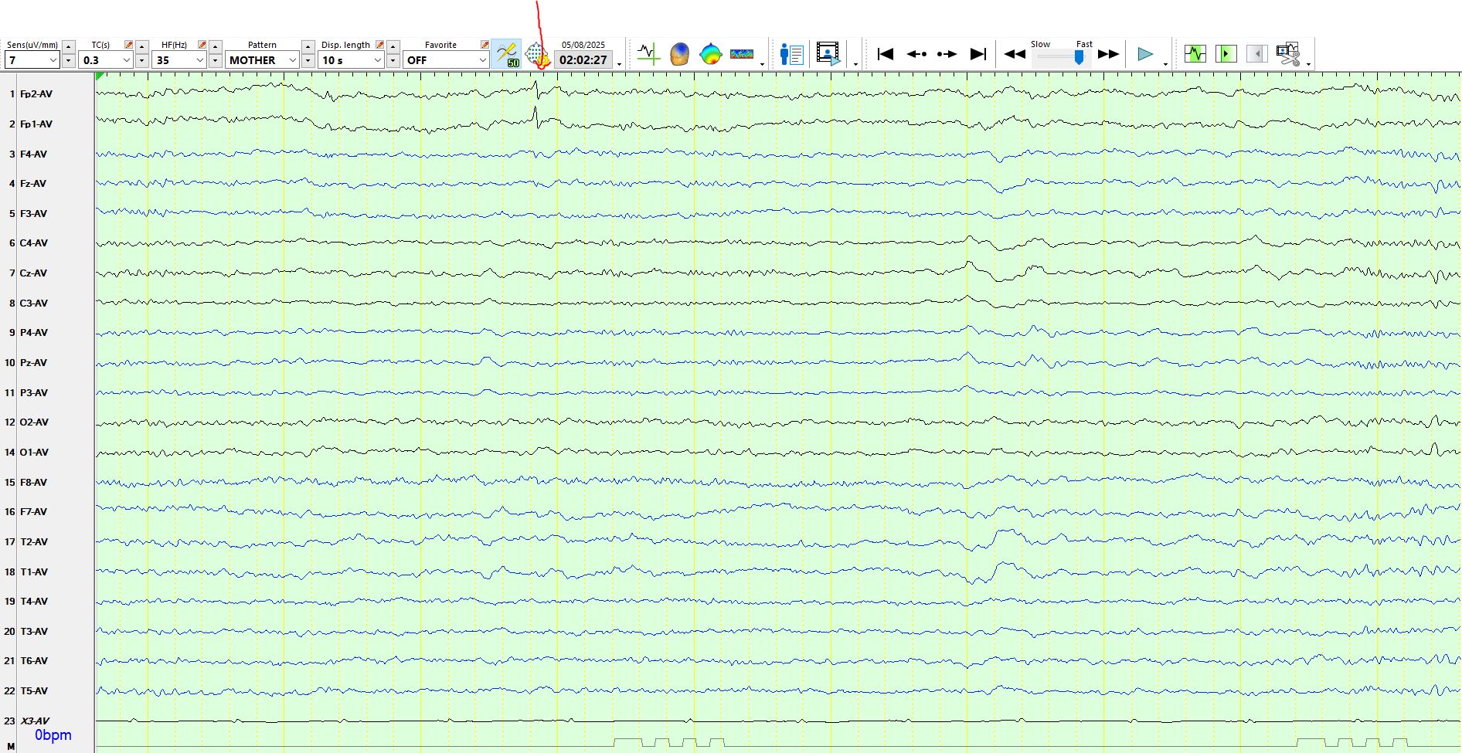Jump to the start of the recording
The width and height of the screenshot is (1462, 753).
pos(886,54)
